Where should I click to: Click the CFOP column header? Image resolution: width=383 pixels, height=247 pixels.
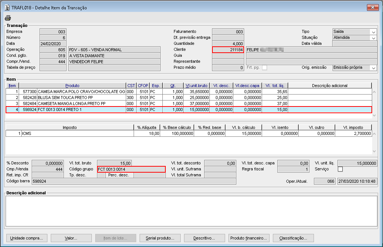point(143,86)
